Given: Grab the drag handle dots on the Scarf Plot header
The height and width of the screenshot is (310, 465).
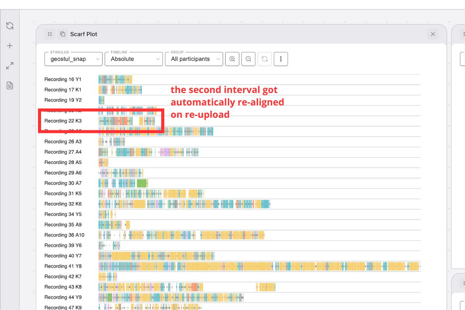Looking at the screenshot, I should 50,34.
